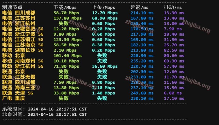
Task: Select the 137.80 Mbps download value
Action: tap(68, 18)
